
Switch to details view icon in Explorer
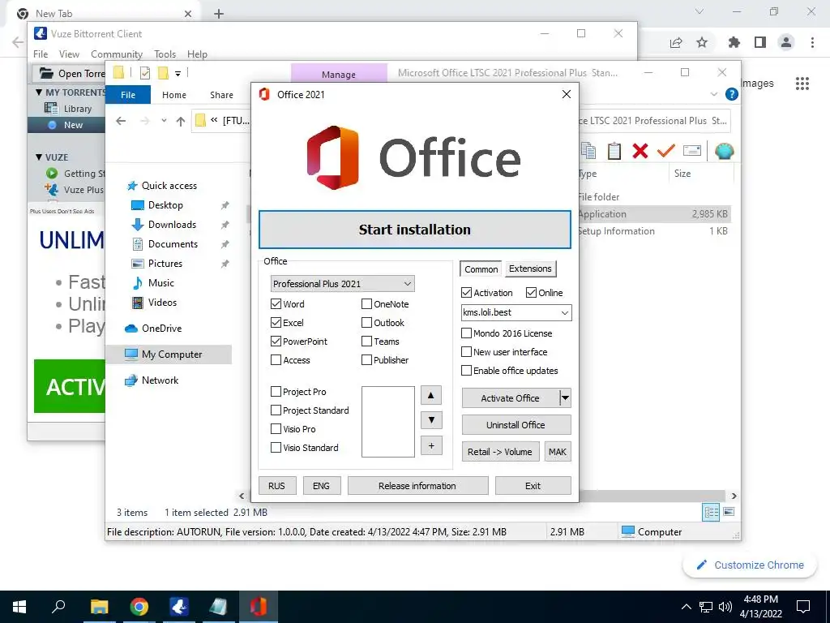click(x=711, y=512)
